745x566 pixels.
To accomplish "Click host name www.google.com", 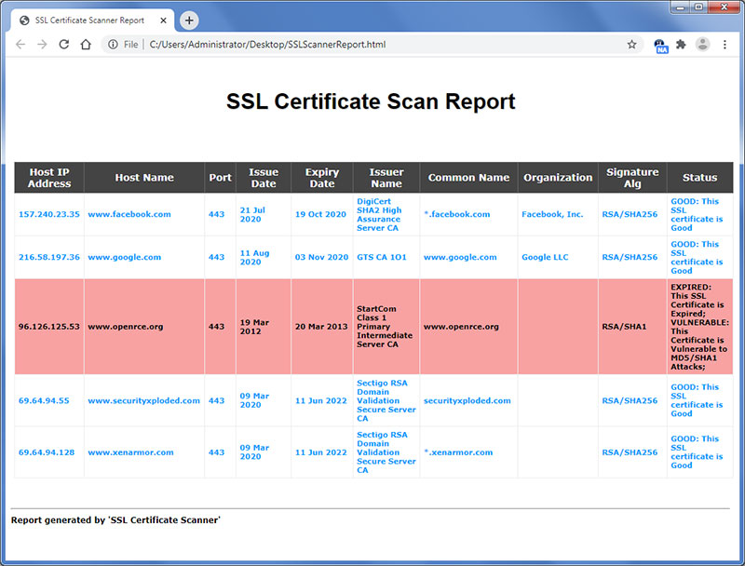I will [x=125, y=257].
